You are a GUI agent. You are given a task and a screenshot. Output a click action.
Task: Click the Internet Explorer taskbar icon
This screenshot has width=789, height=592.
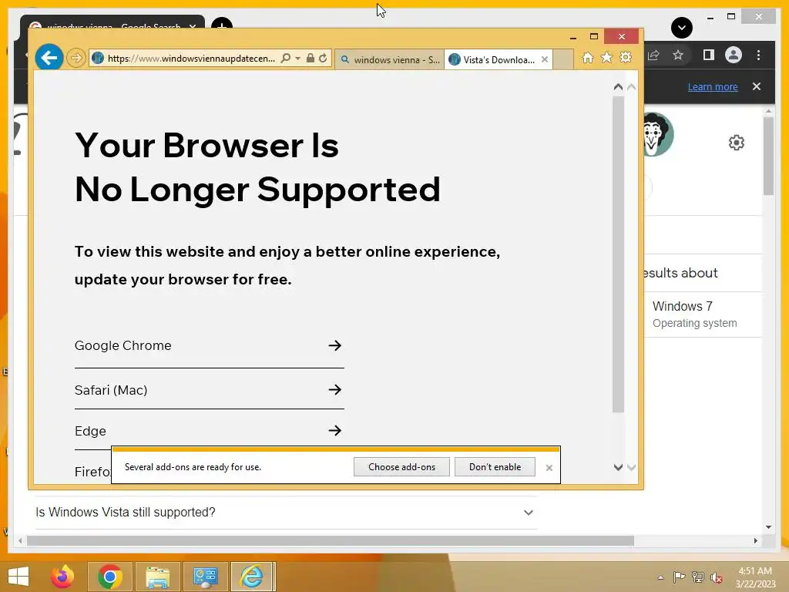coord(252,577)
